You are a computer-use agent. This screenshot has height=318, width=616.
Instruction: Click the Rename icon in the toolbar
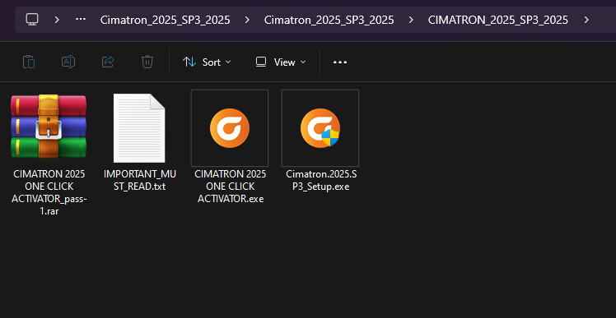[x=68, y=62]
